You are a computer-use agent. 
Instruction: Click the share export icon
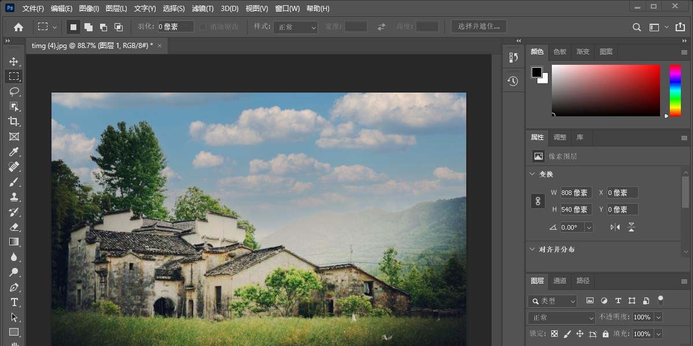pos(680,27)
